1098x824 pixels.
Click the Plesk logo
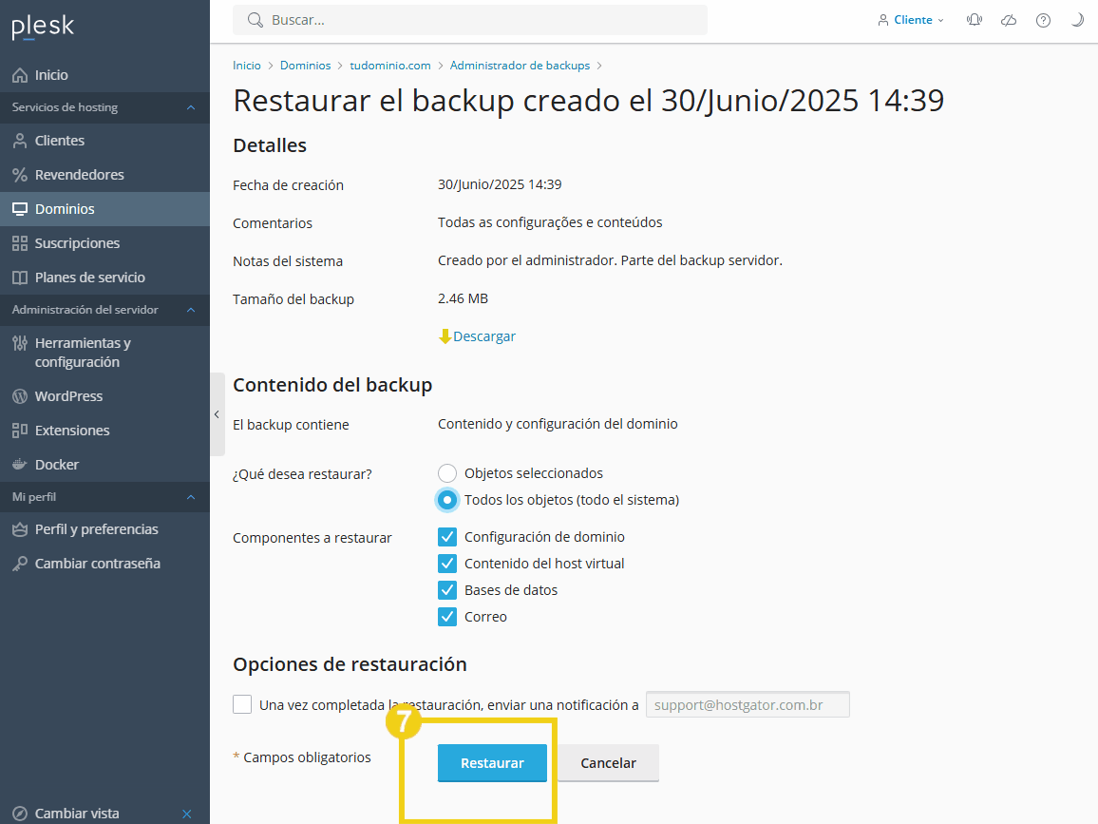(43, 27)
